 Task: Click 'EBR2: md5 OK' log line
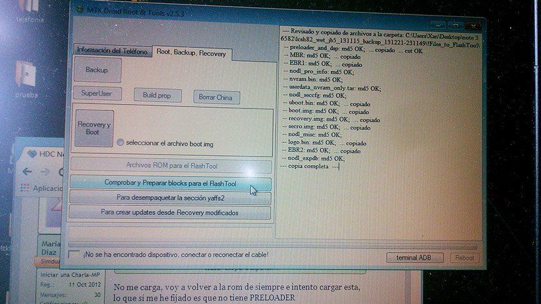pos(322,151)
